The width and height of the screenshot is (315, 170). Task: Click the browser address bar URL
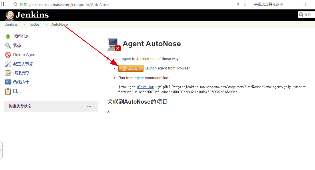tap(69, 5)
